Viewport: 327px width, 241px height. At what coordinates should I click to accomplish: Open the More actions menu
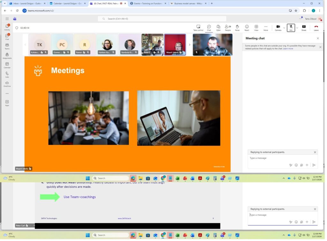click(266, 27)
